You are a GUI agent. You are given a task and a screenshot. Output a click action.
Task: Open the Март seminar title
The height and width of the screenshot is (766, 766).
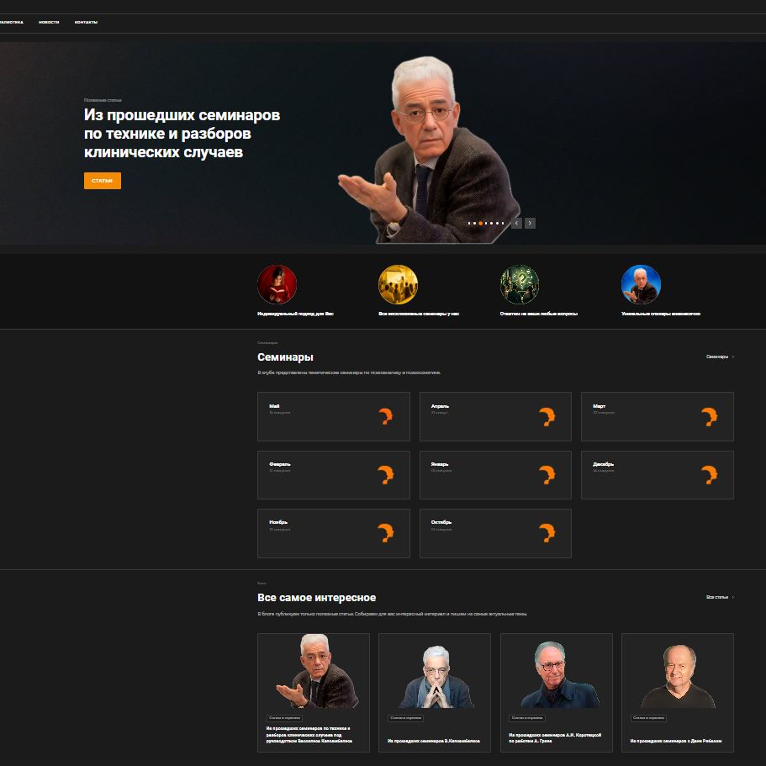[x=599, y=406]
